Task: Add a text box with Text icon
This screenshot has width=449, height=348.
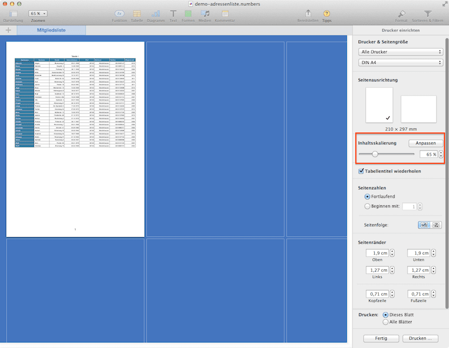Action: [173, 13]
